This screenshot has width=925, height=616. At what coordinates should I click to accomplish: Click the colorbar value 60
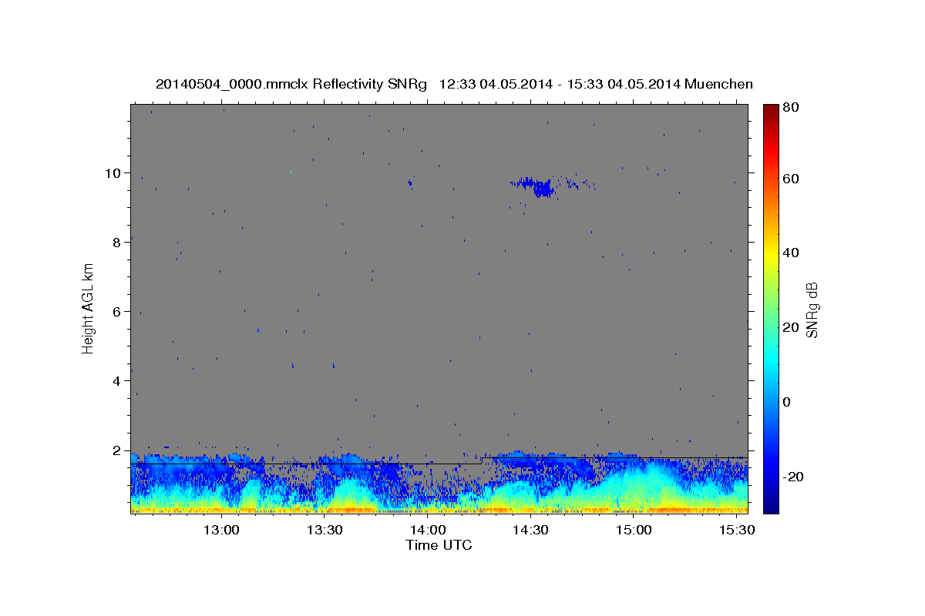point(792,179)
